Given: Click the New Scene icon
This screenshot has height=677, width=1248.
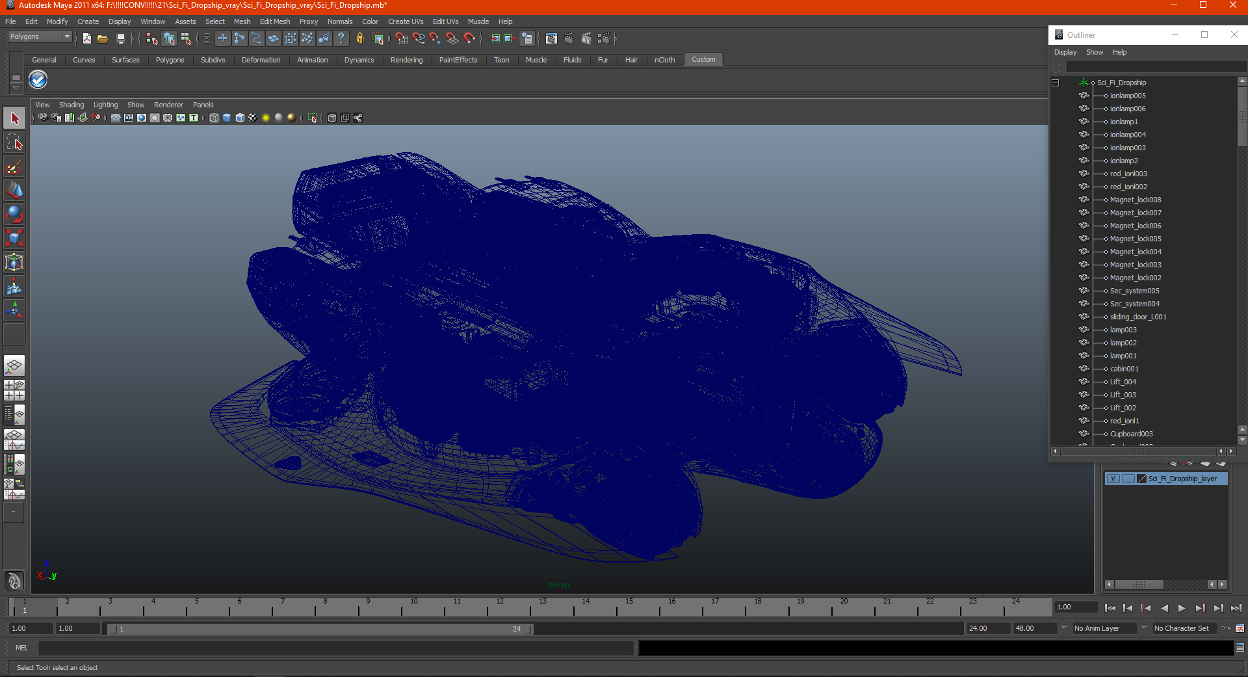Looking at the screenshot, I should click(x=87, y=39).
